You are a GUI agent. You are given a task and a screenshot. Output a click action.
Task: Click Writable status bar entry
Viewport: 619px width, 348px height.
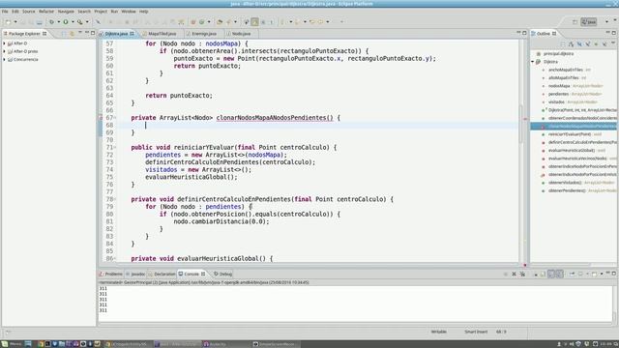(x=438, y=332)
